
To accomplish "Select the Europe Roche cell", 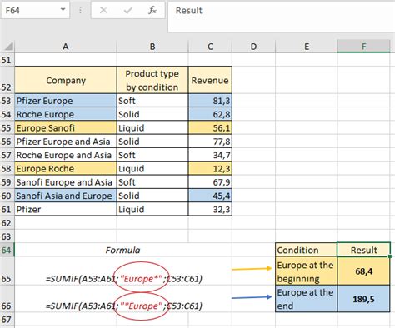I will click(66, 169).
